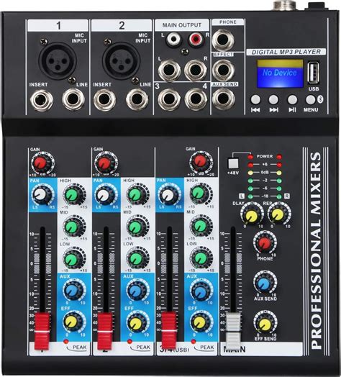The width and height of the screenshot is (341, 377).
Task: Click the AUX SEND output jack
Action: [223, 99]
